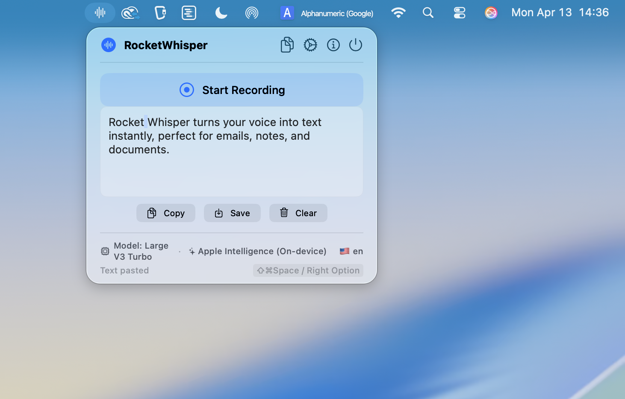The image size is (625, 399).
Task: Select Apple Intelligence (On-device) option
Action: point(258,251)
